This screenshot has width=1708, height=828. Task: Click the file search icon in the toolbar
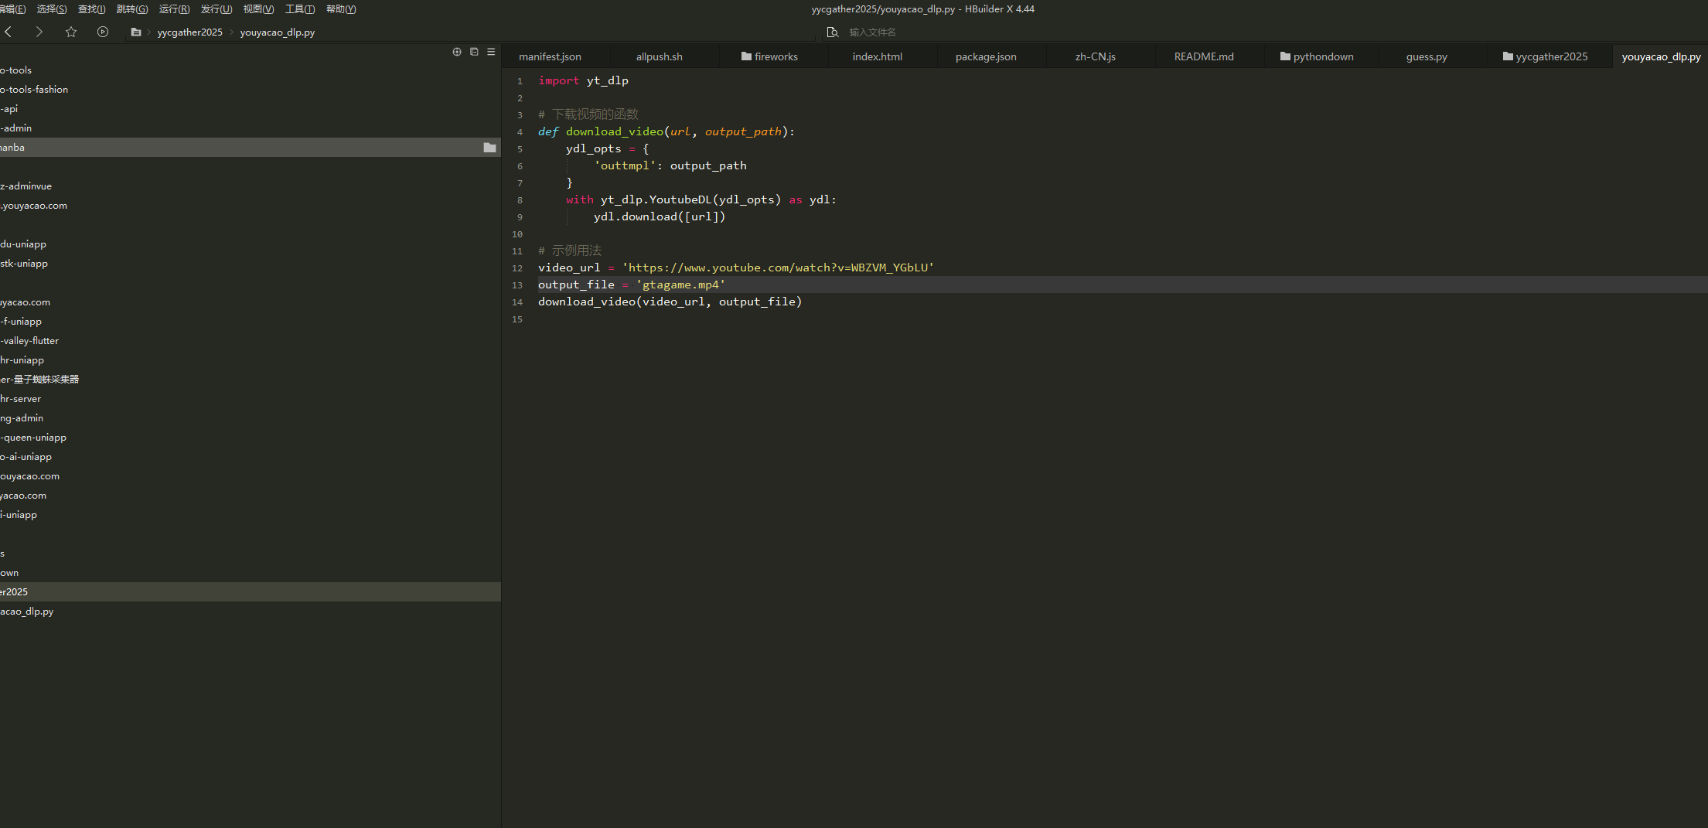(833, 32)
